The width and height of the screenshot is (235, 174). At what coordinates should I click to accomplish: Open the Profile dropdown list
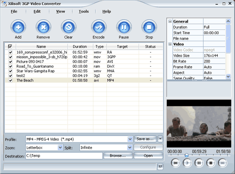coord(130,139)
